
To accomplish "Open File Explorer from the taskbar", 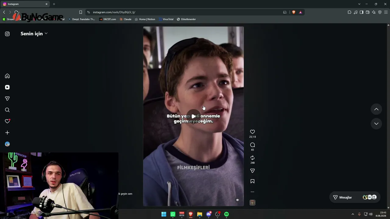I will tap(200, 214).
